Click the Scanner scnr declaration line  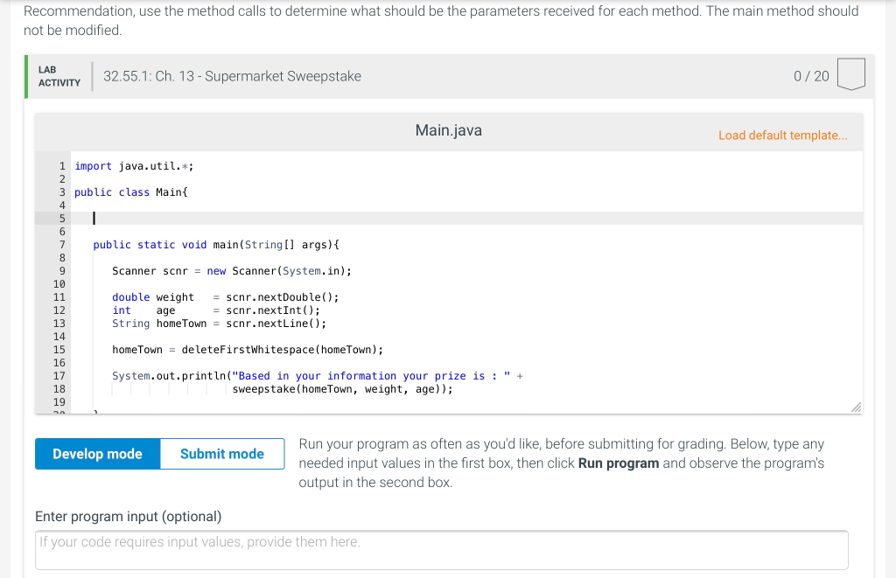pyautogui.click(x=231, y=271)
